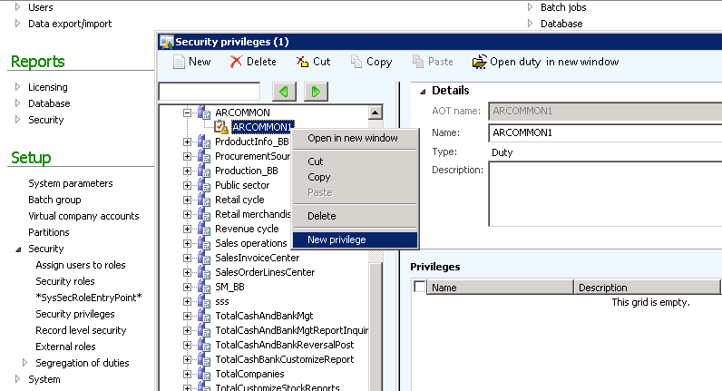Viewport: 722px width, 391px height.
Task: Open Record level security link
Action: tap(81, 330)
